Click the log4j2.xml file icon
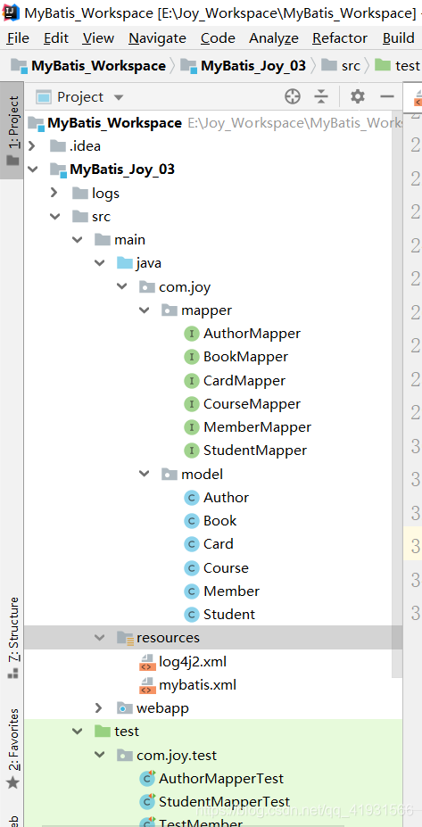Screen dimensions: 422x827 (x=146, y=661)
